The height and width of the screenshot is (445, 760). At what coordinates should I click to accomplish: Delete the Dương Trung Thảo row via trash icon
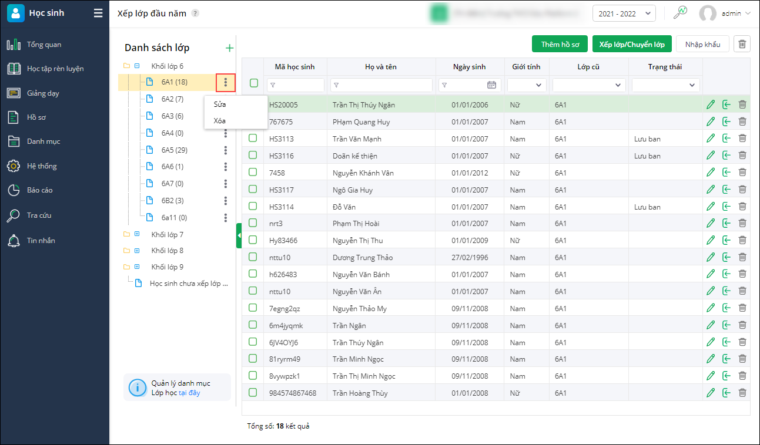[742, 257]
